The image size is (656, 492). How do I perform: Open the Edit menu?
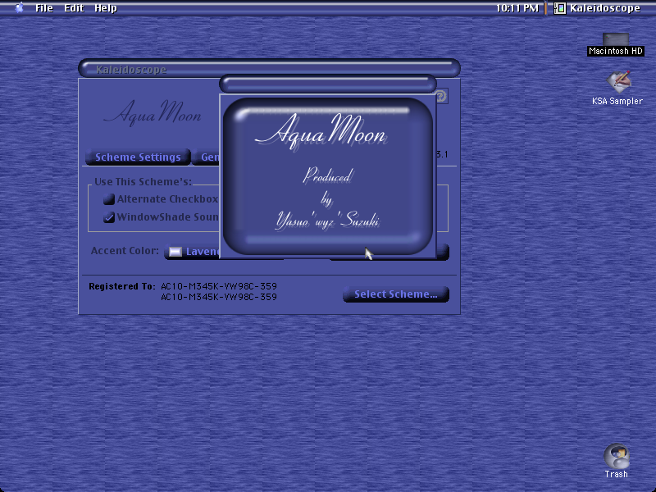(74, 8)
